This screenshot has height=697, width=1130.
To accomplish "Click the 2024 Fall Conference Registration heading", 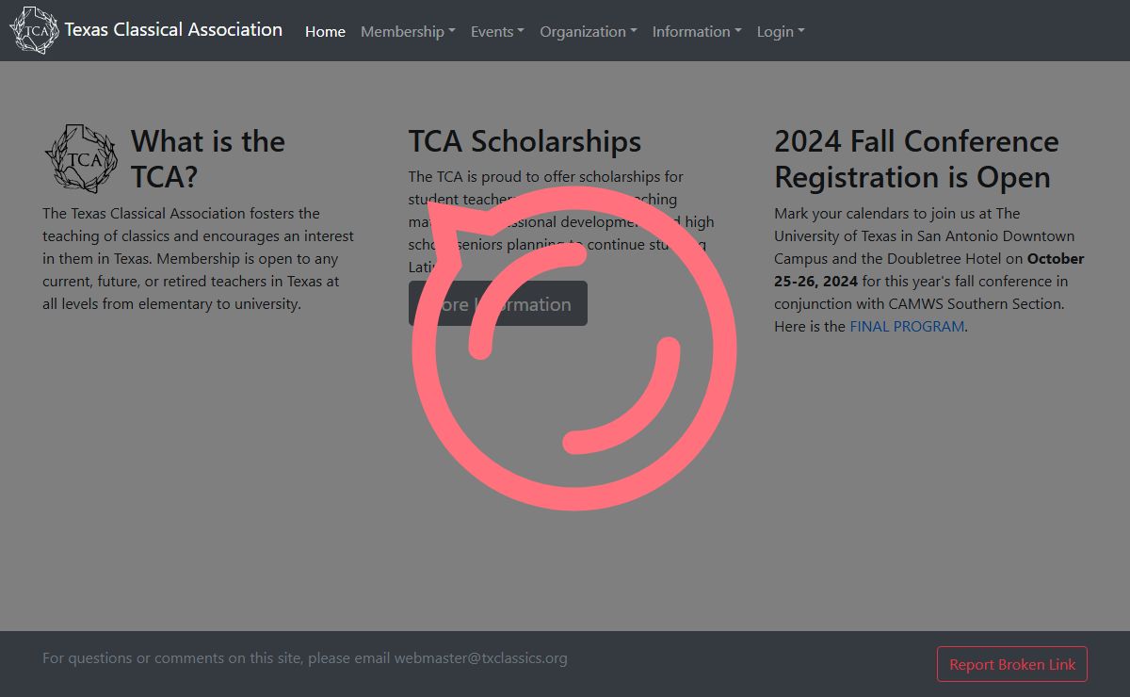I will pyautogui.click(x=916, y=159).
